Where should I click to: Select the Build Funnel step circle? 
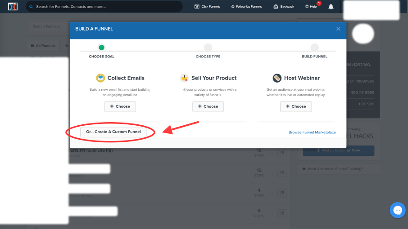[x=315, y=48]
